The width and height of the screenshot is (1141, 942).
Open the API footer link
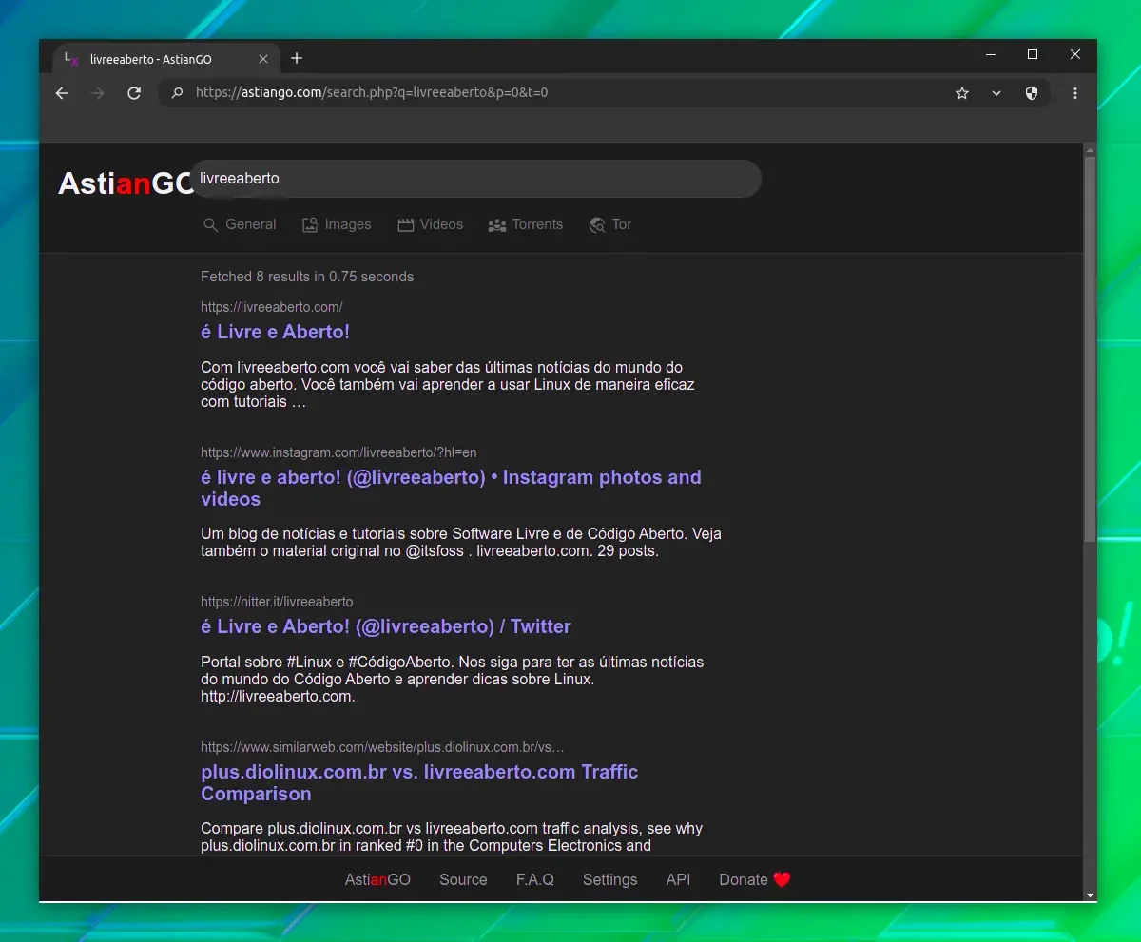(678, 880)
